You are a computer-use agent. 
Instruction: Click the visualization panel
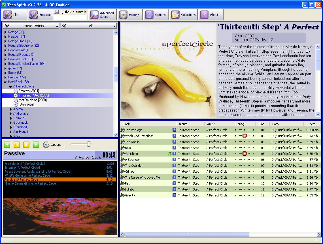pyautogui.click(x=60, y=217)
